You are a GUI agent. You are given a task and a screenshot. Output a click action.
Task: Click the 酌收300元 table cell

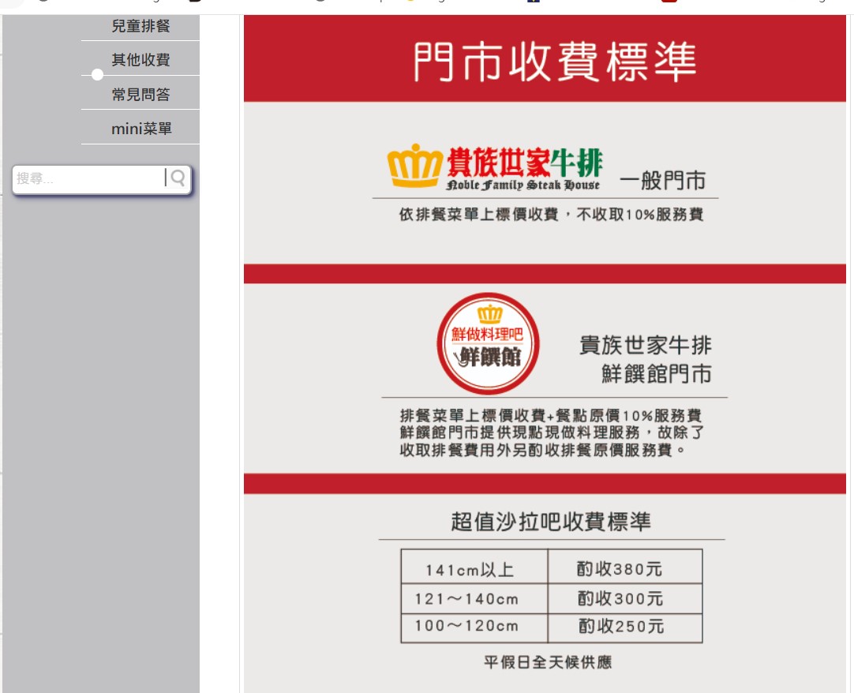[624, 599]
